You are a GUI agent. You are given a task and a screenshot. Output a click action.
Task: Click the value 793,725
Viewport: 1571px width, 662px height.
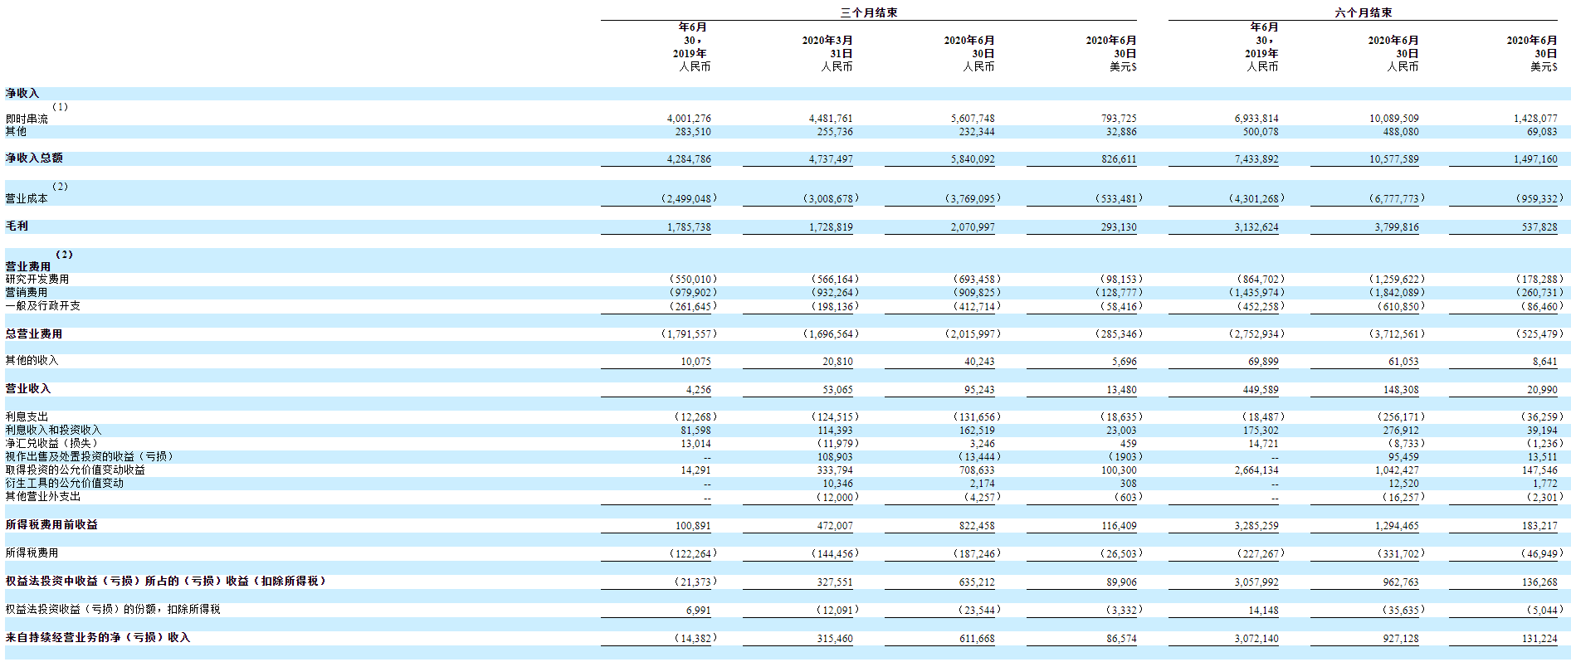click(x=1119, y=119)
